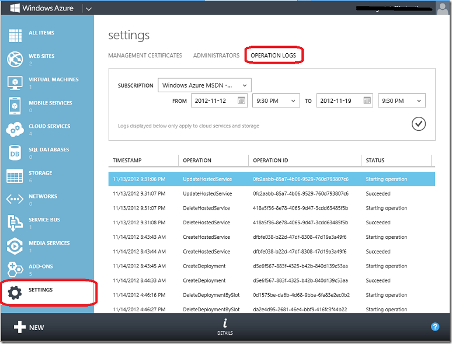
Task: Click operation ID da2e4d95-2681-46e4-bbf9-416fc3f44b22
Action: tap(300, 310)
